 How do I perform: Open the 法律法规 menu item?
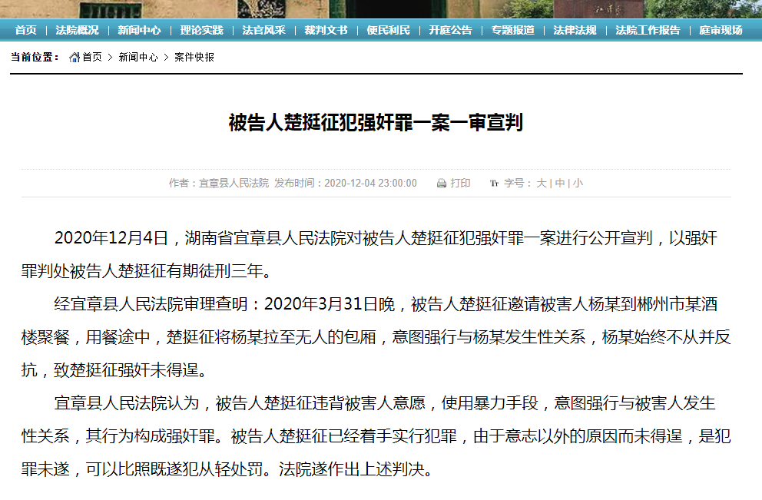(575, 30)
